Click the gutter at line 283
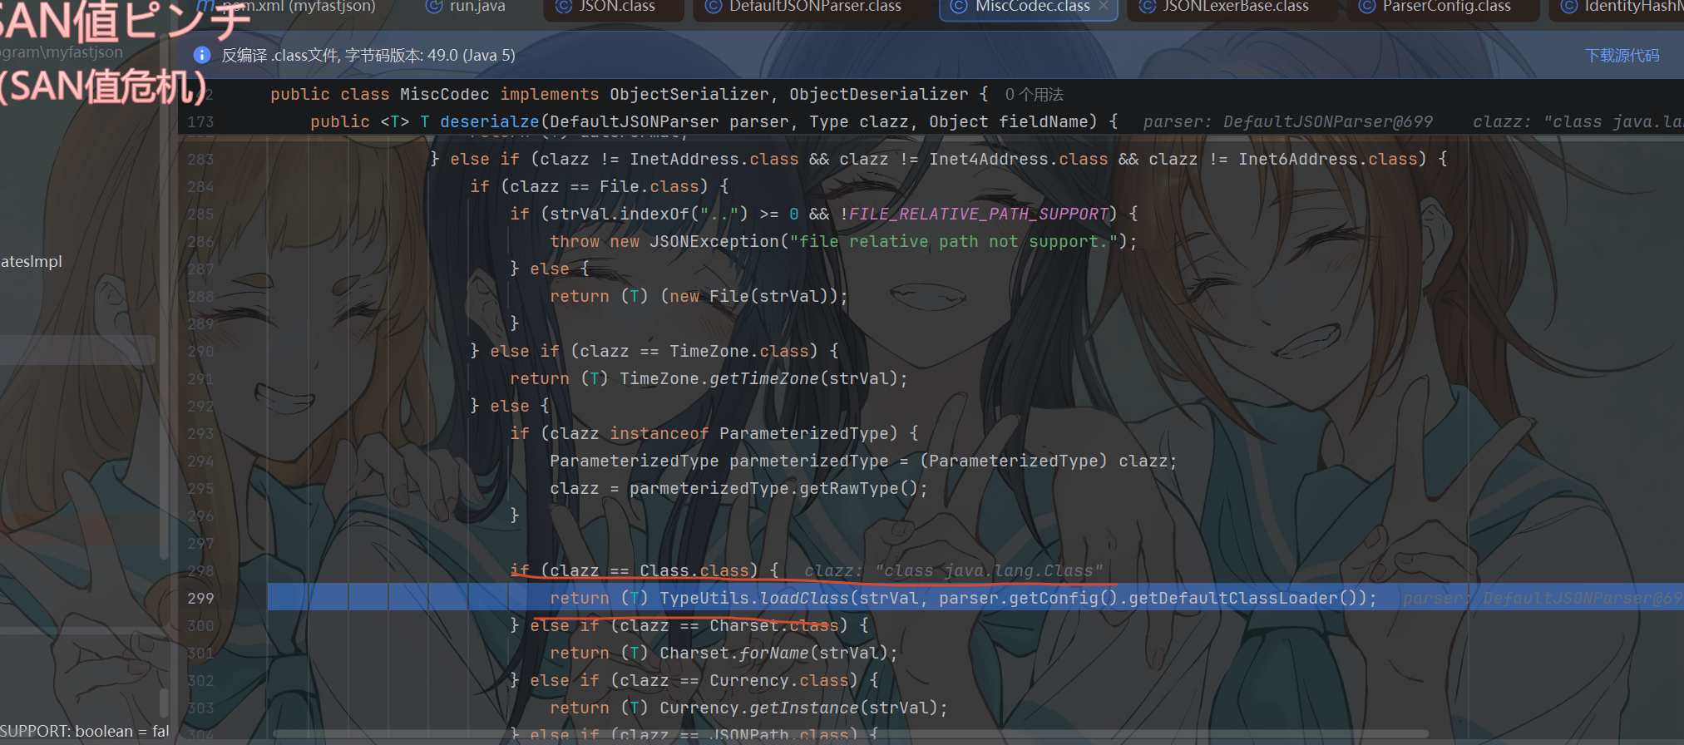This screenshot has height=745, width=1684. [200, 159]
